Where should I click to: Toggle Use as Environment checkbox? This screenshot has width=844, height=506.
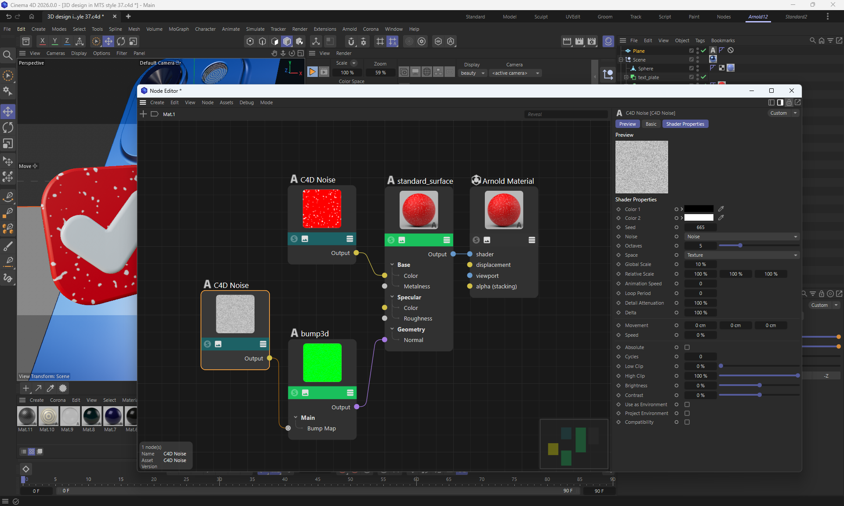point(687,404)
